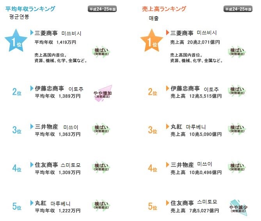Select the 売上高ランキング heading
The height and width of the screenshot is (221, 261).
coord(164,9)
